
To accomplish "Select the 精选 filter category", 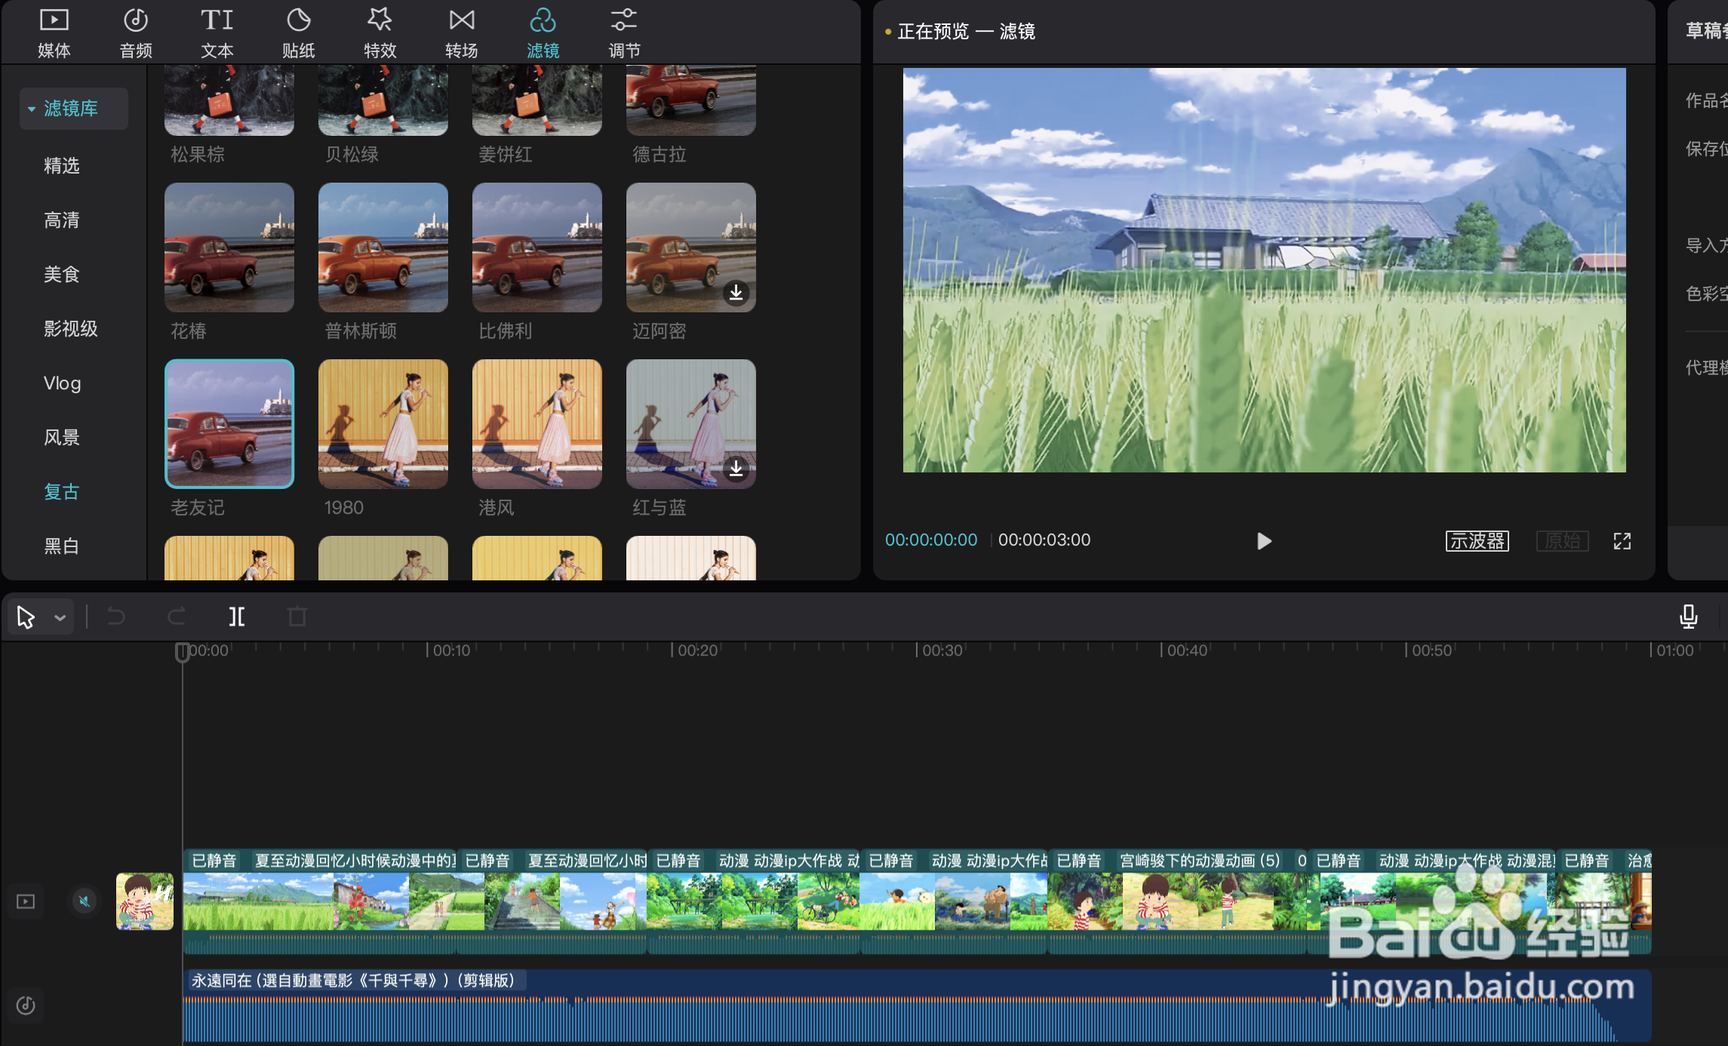I will (x=62, y=166).
